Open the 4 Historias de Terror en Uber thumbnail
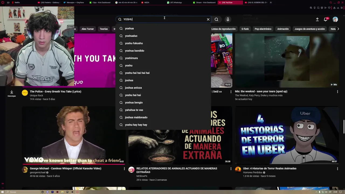 (x=287, y=135)
